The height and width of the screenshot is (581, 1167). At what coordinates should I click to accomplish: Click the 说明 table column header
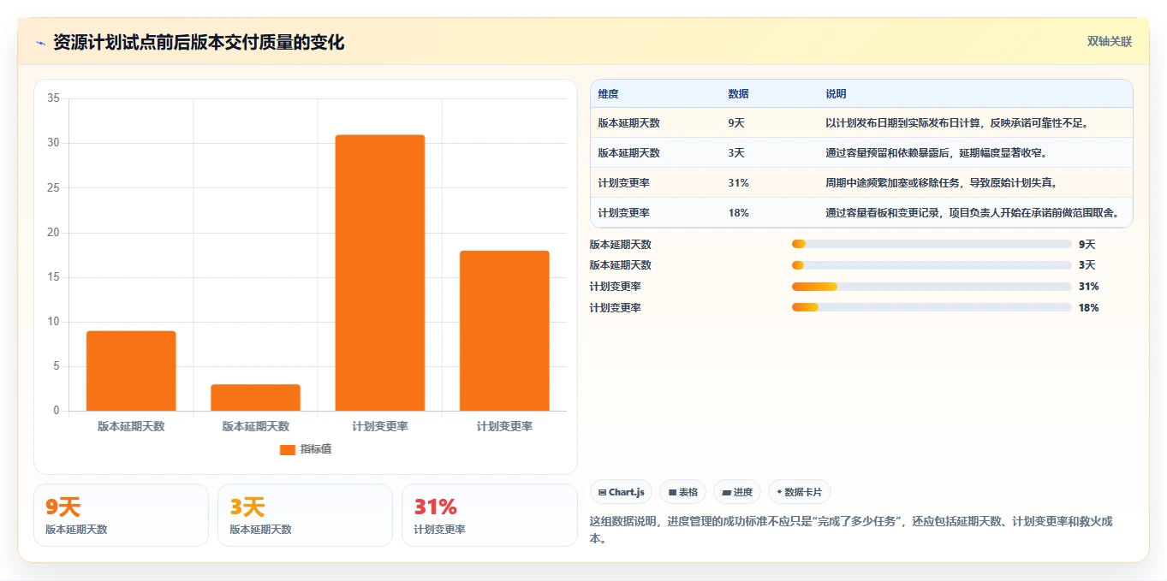click(x=836, y=93)
